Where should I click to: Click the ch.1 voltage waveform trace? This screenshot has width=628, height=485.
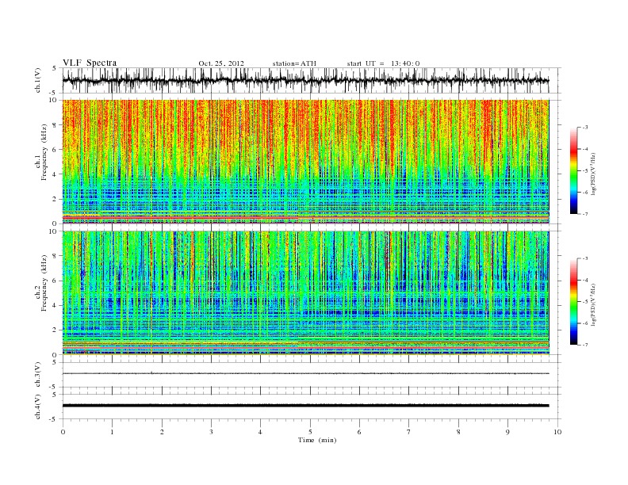[x=305, y=80]
